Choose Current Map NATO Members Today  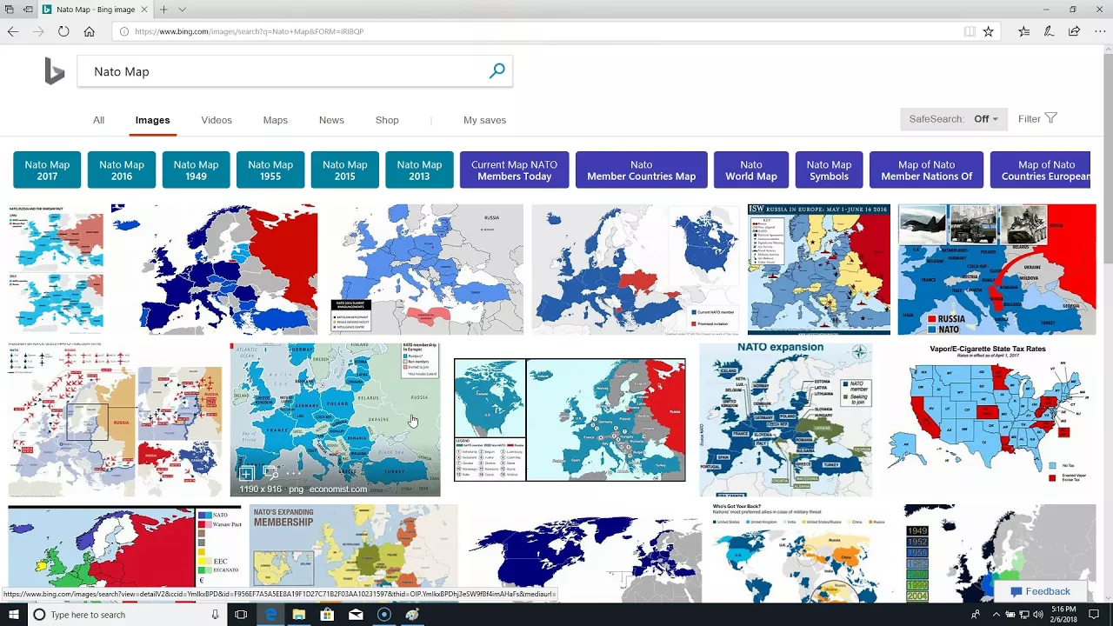click(515, 170)
